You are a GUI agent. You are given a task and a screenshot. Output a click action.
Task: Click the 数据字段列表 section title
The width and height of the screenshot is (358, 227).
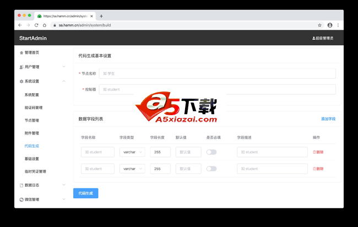[x=91, y=119]
